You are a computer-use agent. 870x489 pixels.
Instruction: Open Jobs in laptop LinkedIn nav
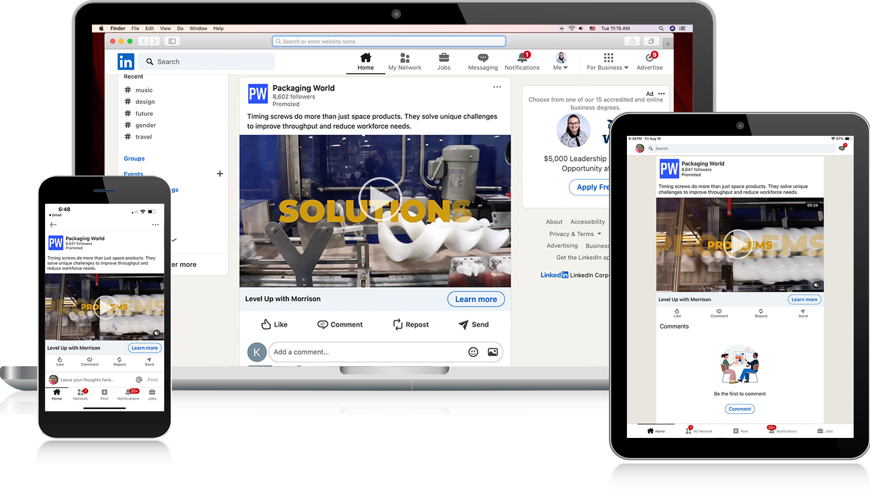(444, 61)
